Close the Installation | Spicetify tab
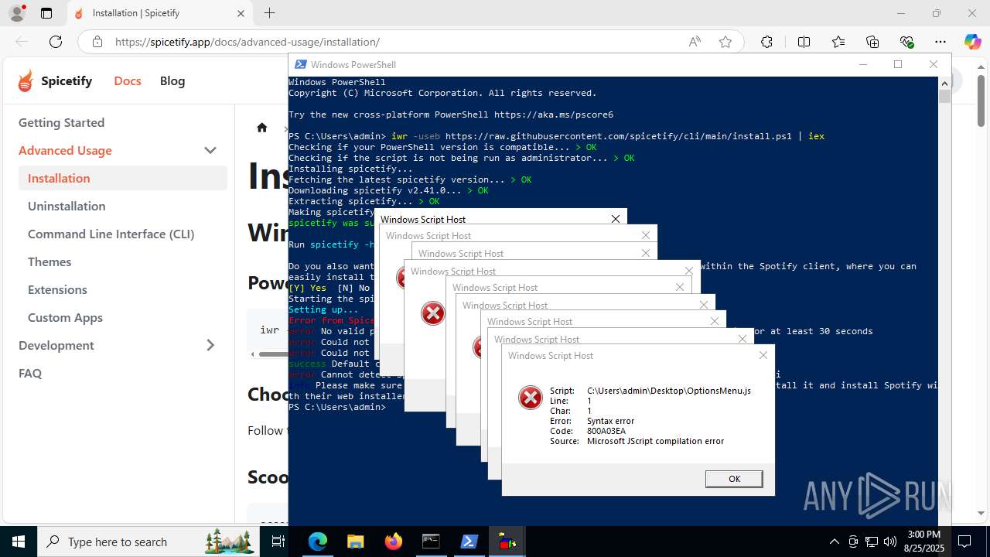The height and width of the screenshot is (557, 990). (x=241, y=13)
